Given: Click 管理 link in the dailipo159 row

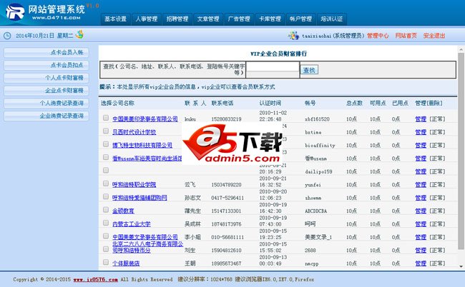Looking at the screenshot, I should (421, 171).
